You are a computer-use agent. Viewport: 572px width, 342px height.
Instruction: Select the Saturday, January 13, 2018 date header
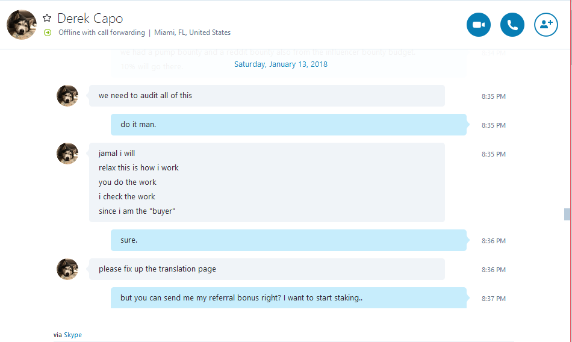(281, 64)
